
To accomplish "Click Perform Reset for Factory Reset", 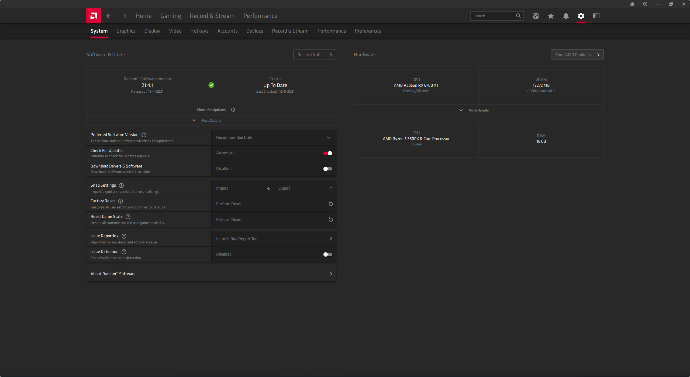I will pyautogui.click(x=274, y=204).
